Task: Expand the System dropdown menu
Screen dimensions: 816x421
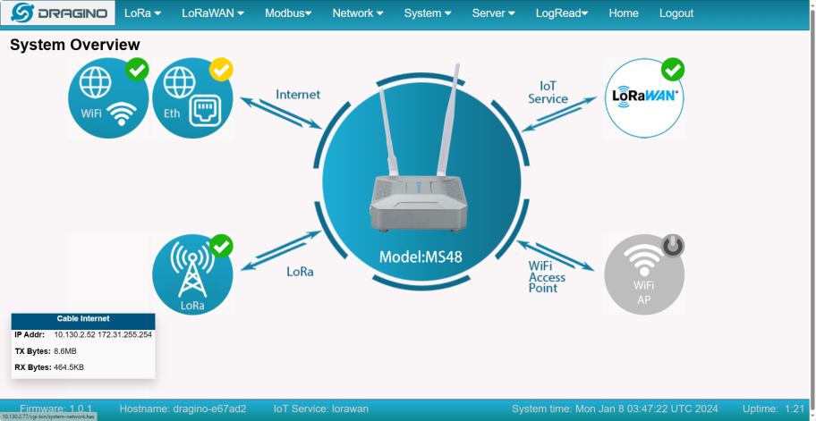Action: click(428, 13)
